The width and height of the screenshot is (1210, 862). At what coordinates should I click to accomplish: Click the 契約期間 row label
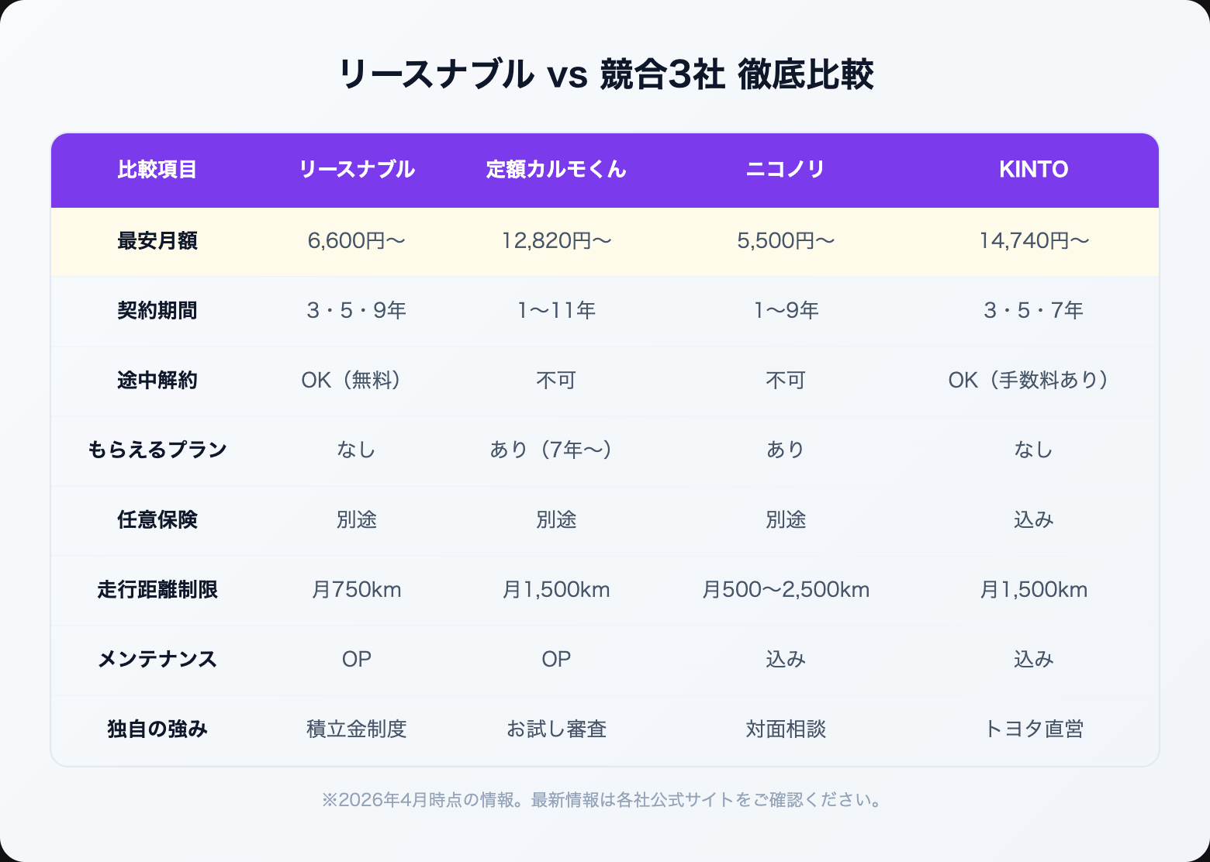157,311
